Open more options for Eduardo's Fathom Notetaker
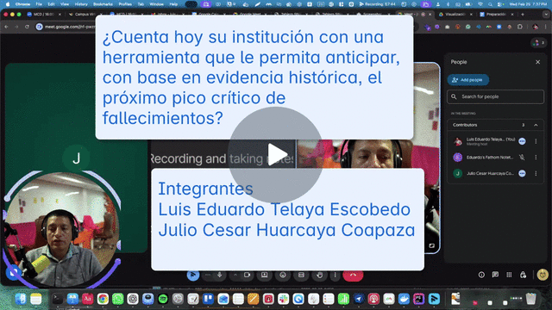Screen dimensions: 552x310 (x=536, y=158)
